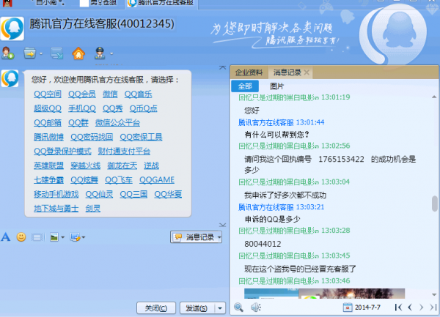
Task: Click the 发送(S) button
Action: [197, 308]
